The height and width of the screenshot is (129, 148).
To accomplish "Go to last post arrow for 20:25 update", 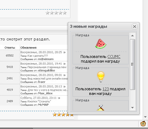I will [x=64, y=52].
